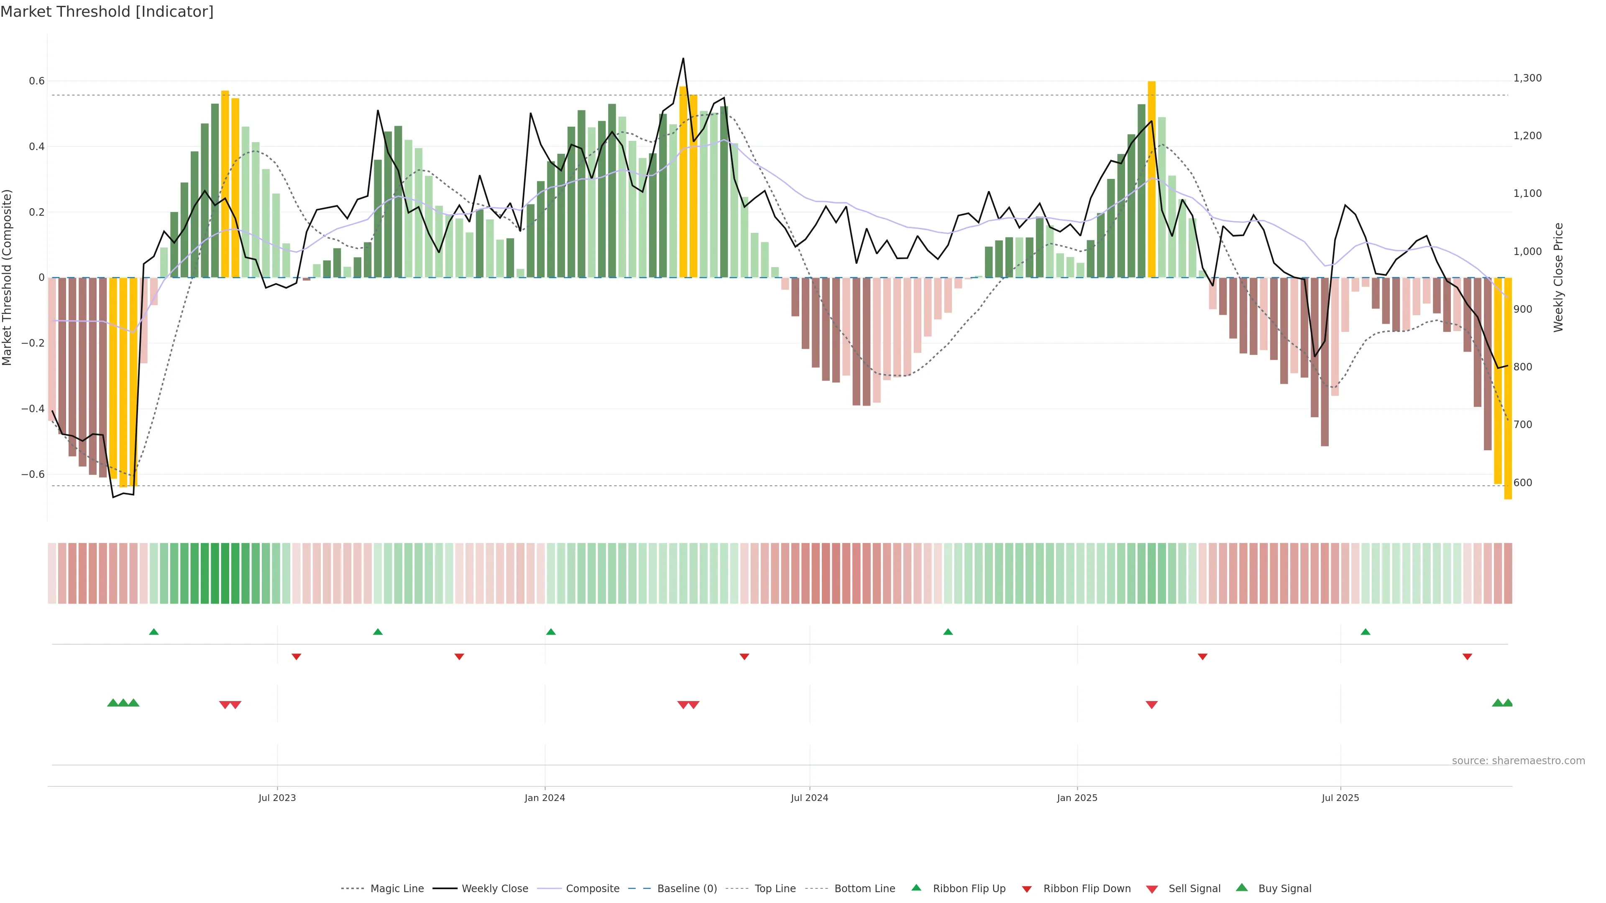
Task: Click the ribbon flip down marker between Jan 2024 and Jul 2024
Action: [744, 656]
